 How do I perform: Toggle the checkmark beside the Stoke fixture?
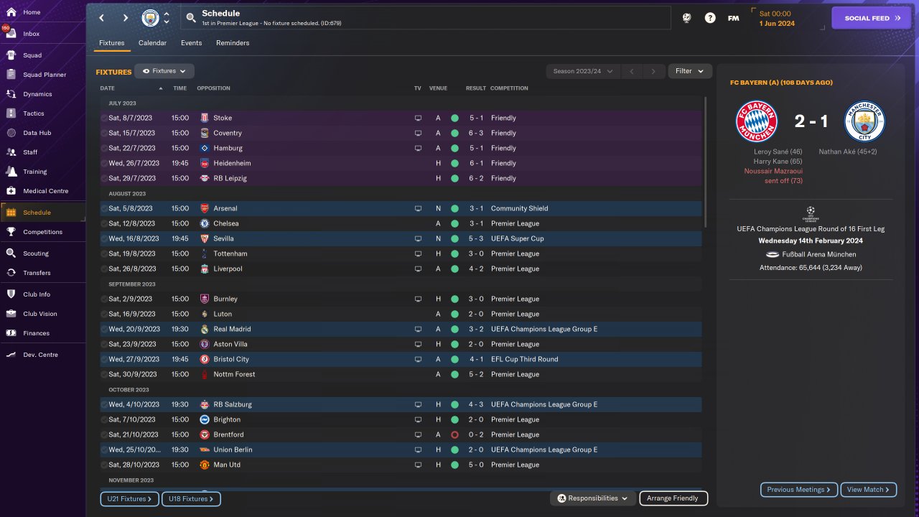[x=104, y=118]
